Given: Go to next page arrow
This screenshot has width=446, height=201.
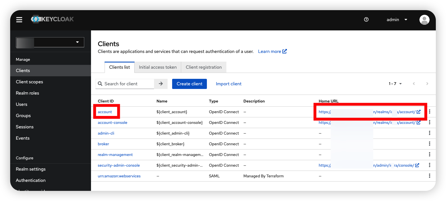Looking at the screenshot, I should [x=427, y=84].
